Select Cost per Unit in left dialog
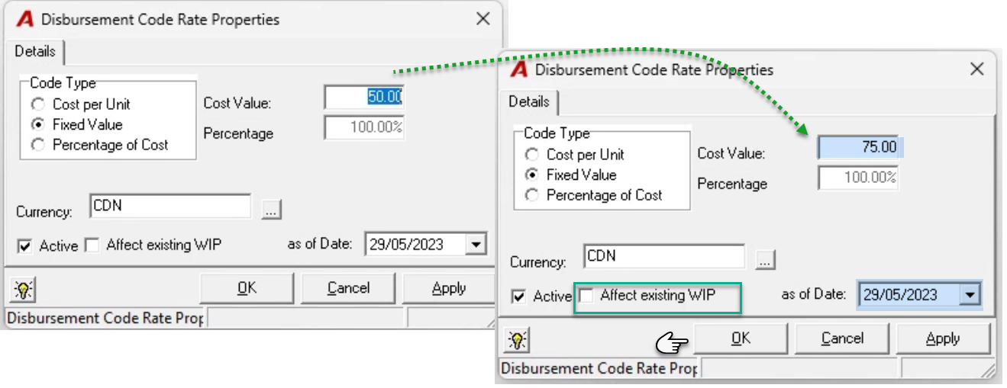Viewport: 1007px width, 388px height. pos(37,104)
